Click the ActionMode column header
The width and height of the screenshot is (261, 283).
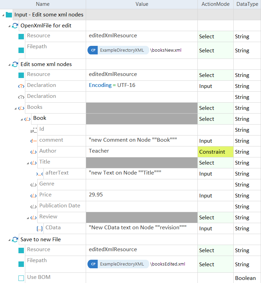[x=215, y=4]
